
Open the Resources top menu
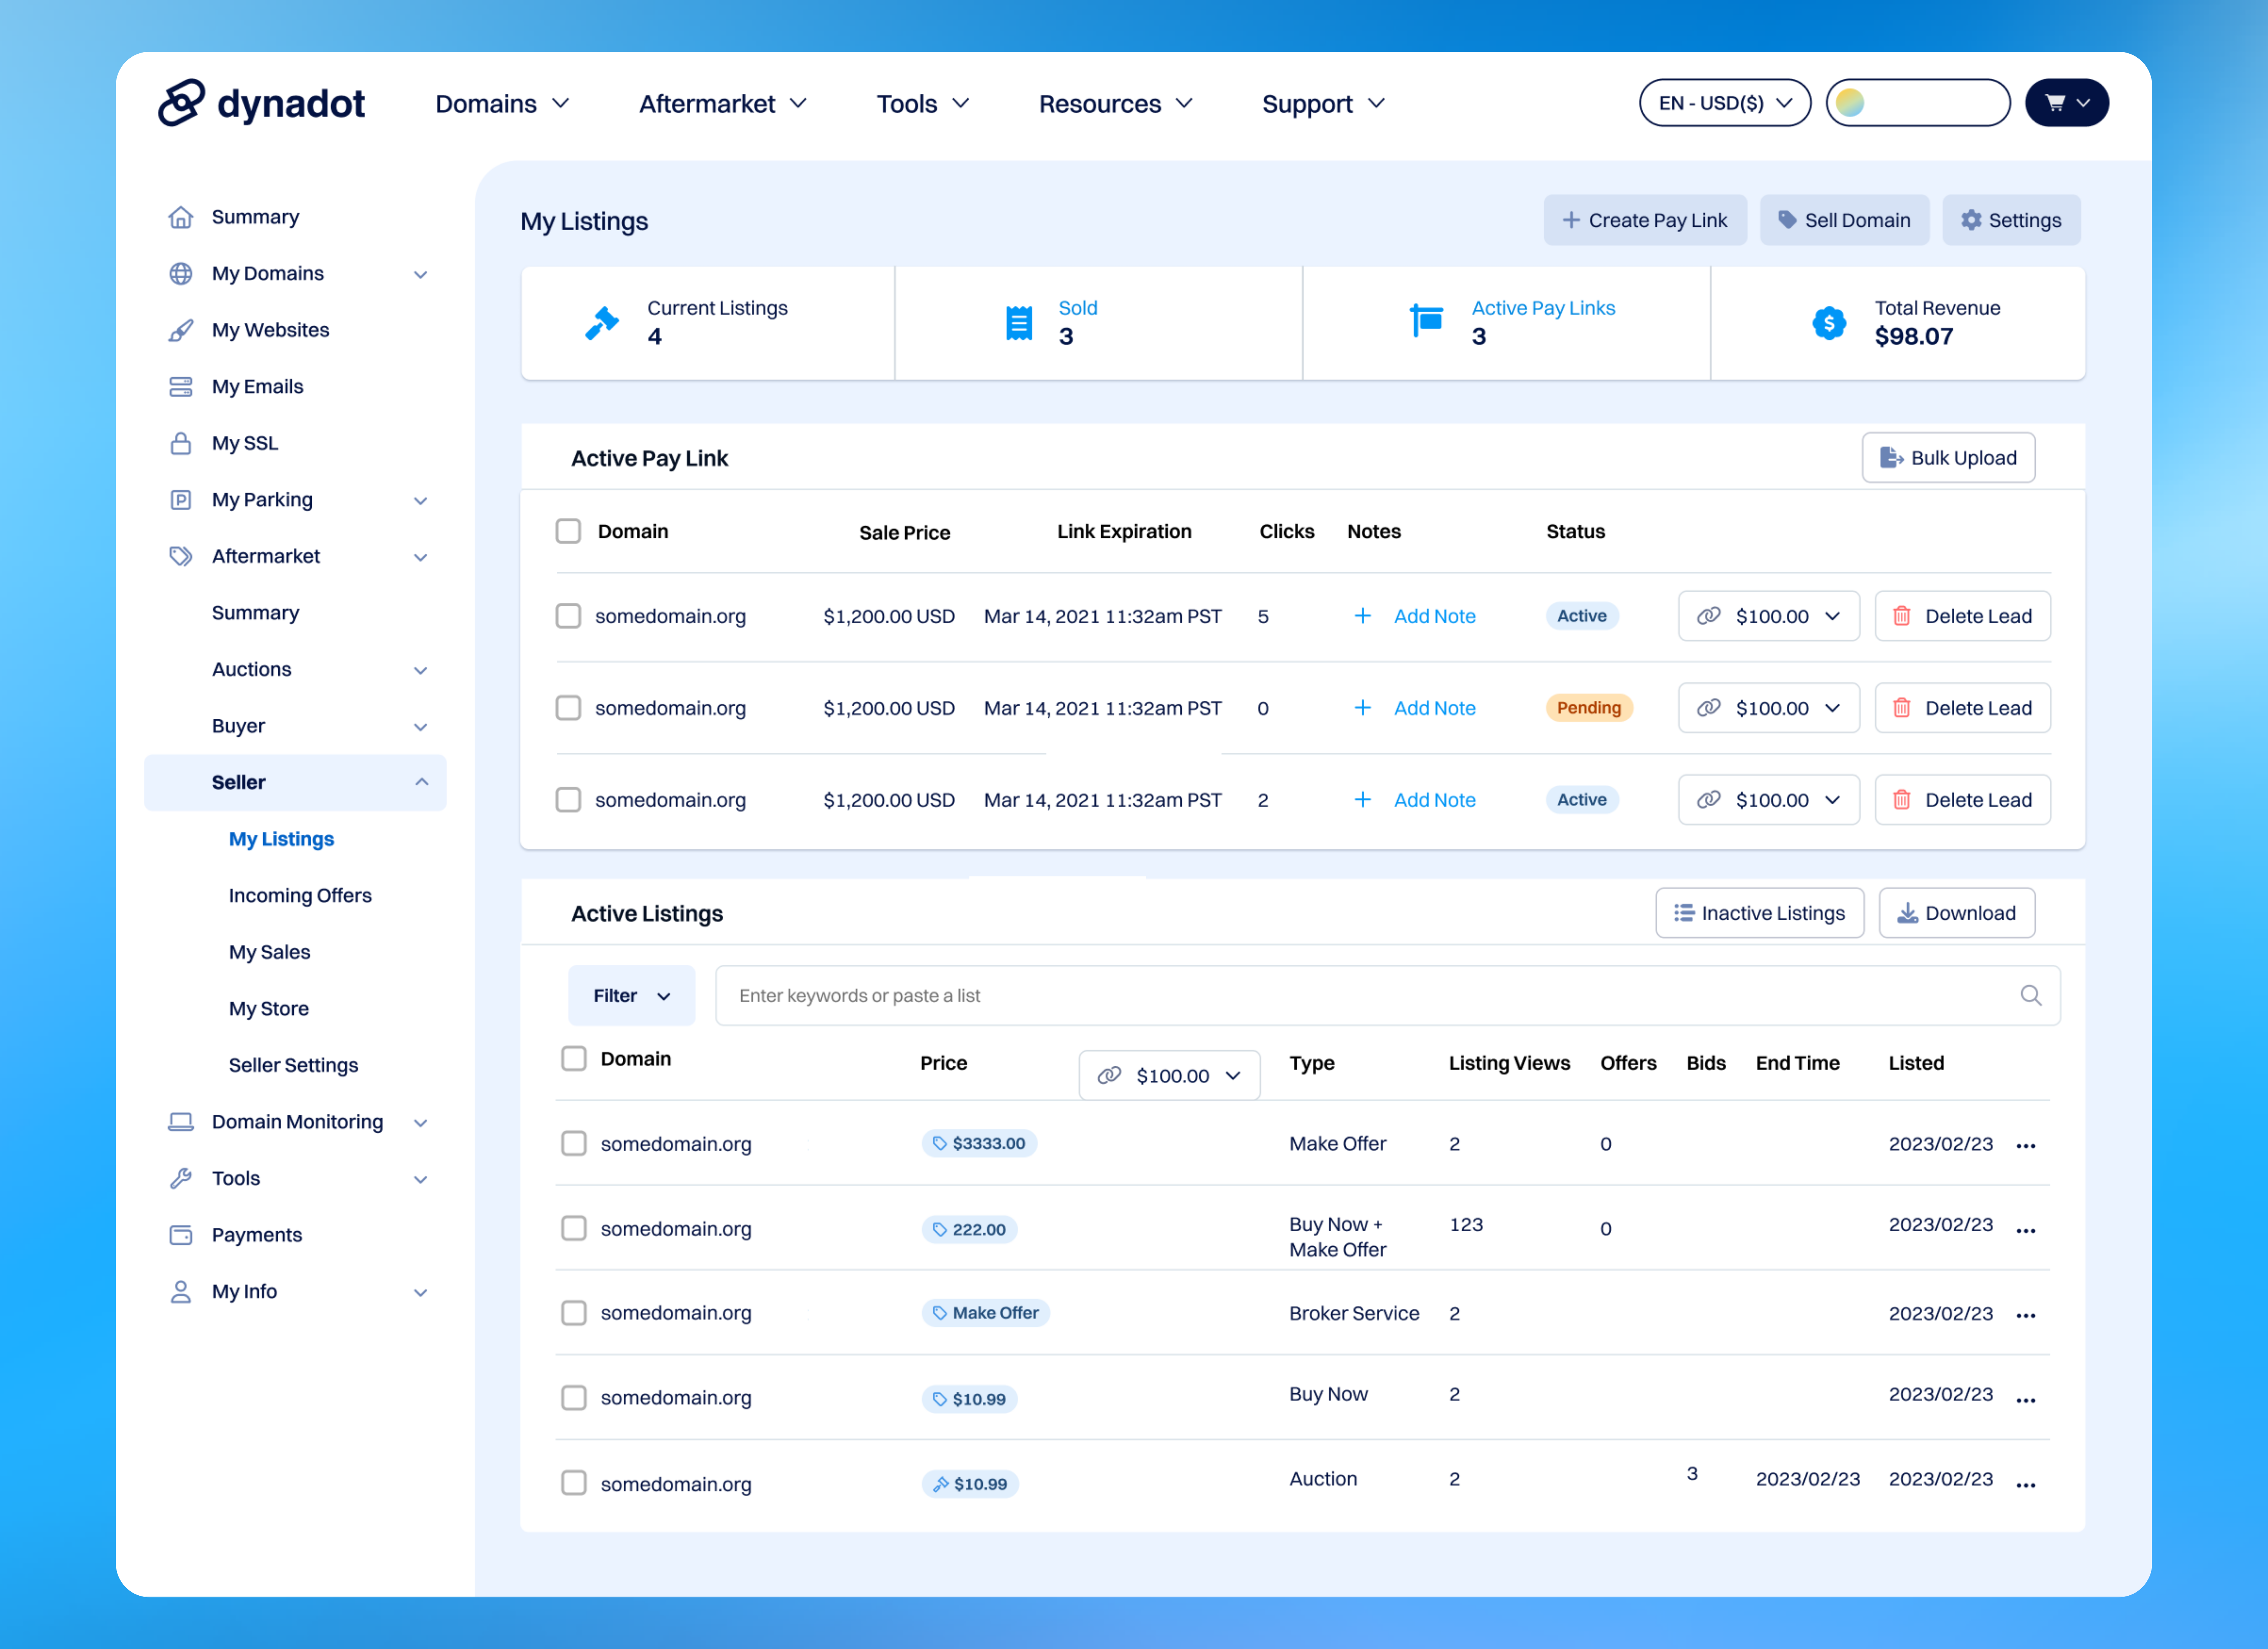(x=1116, y=104)
